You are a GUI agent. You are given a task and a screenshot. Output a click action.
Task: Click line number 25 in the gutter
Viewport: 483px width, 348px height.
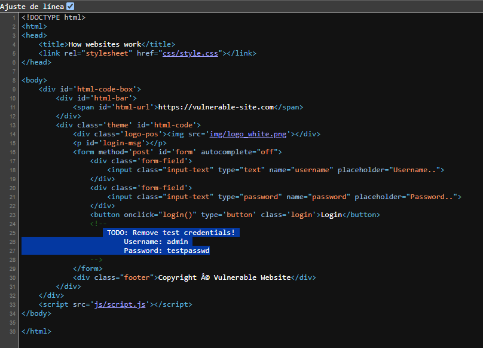pos(13,233)
